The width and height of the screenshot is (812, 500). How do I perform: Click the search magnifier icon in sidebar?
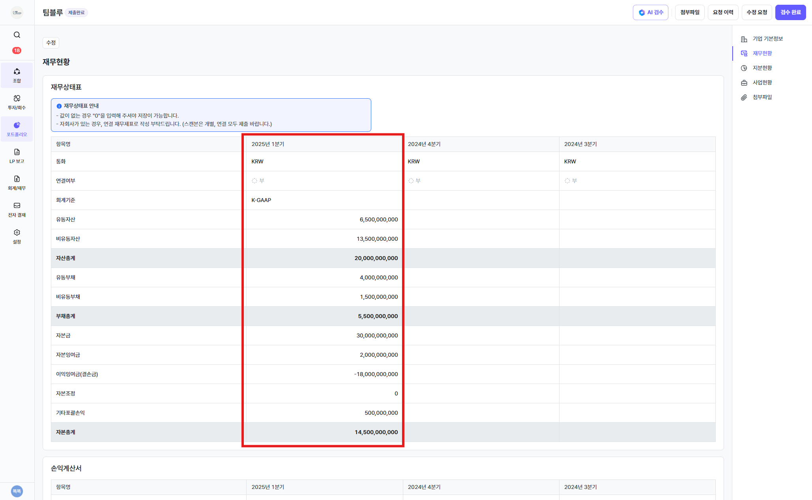pos(17,35)
